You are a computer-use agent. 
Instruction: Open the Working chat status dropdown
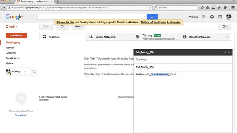coord(24,72)
